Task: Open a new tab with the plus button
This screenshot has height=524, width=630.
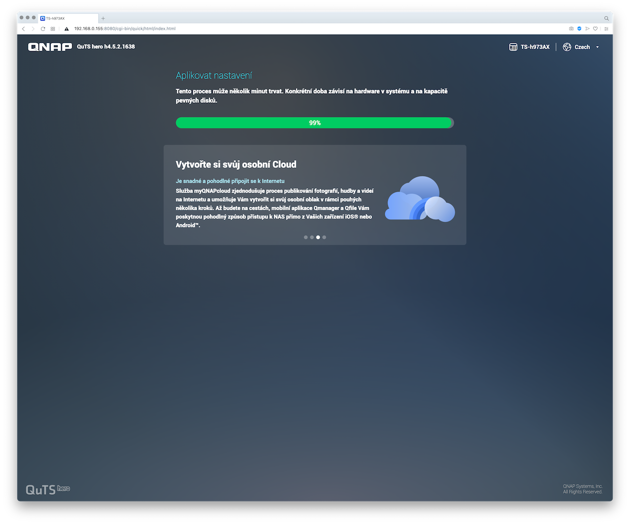Action: (103, 18)
